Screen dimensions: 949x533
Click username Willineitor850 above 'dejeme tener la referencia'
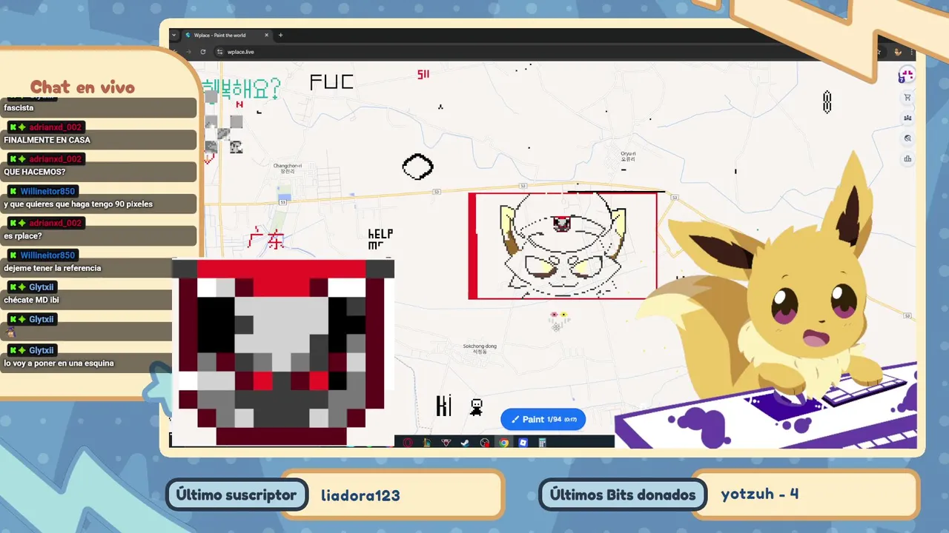pos(47,255)
